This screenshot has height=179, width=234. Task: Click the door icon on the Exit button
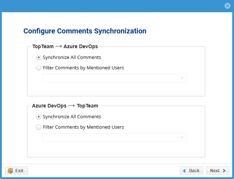tap(10, 171)
